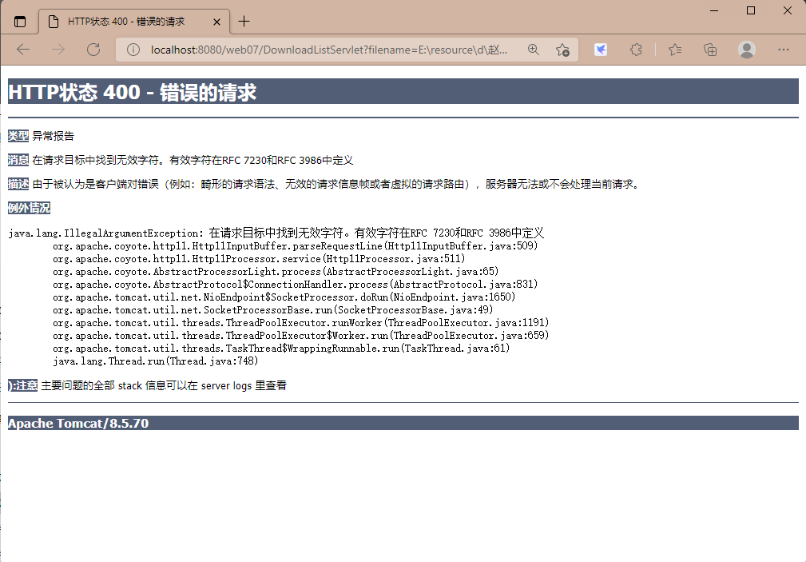Open the Extensions puzzle icon
The image size is (806, 562).
(x=636, y=50)
